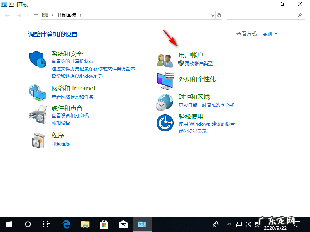Click the 网络和Internet globe icon

click(x=37, y=93)
